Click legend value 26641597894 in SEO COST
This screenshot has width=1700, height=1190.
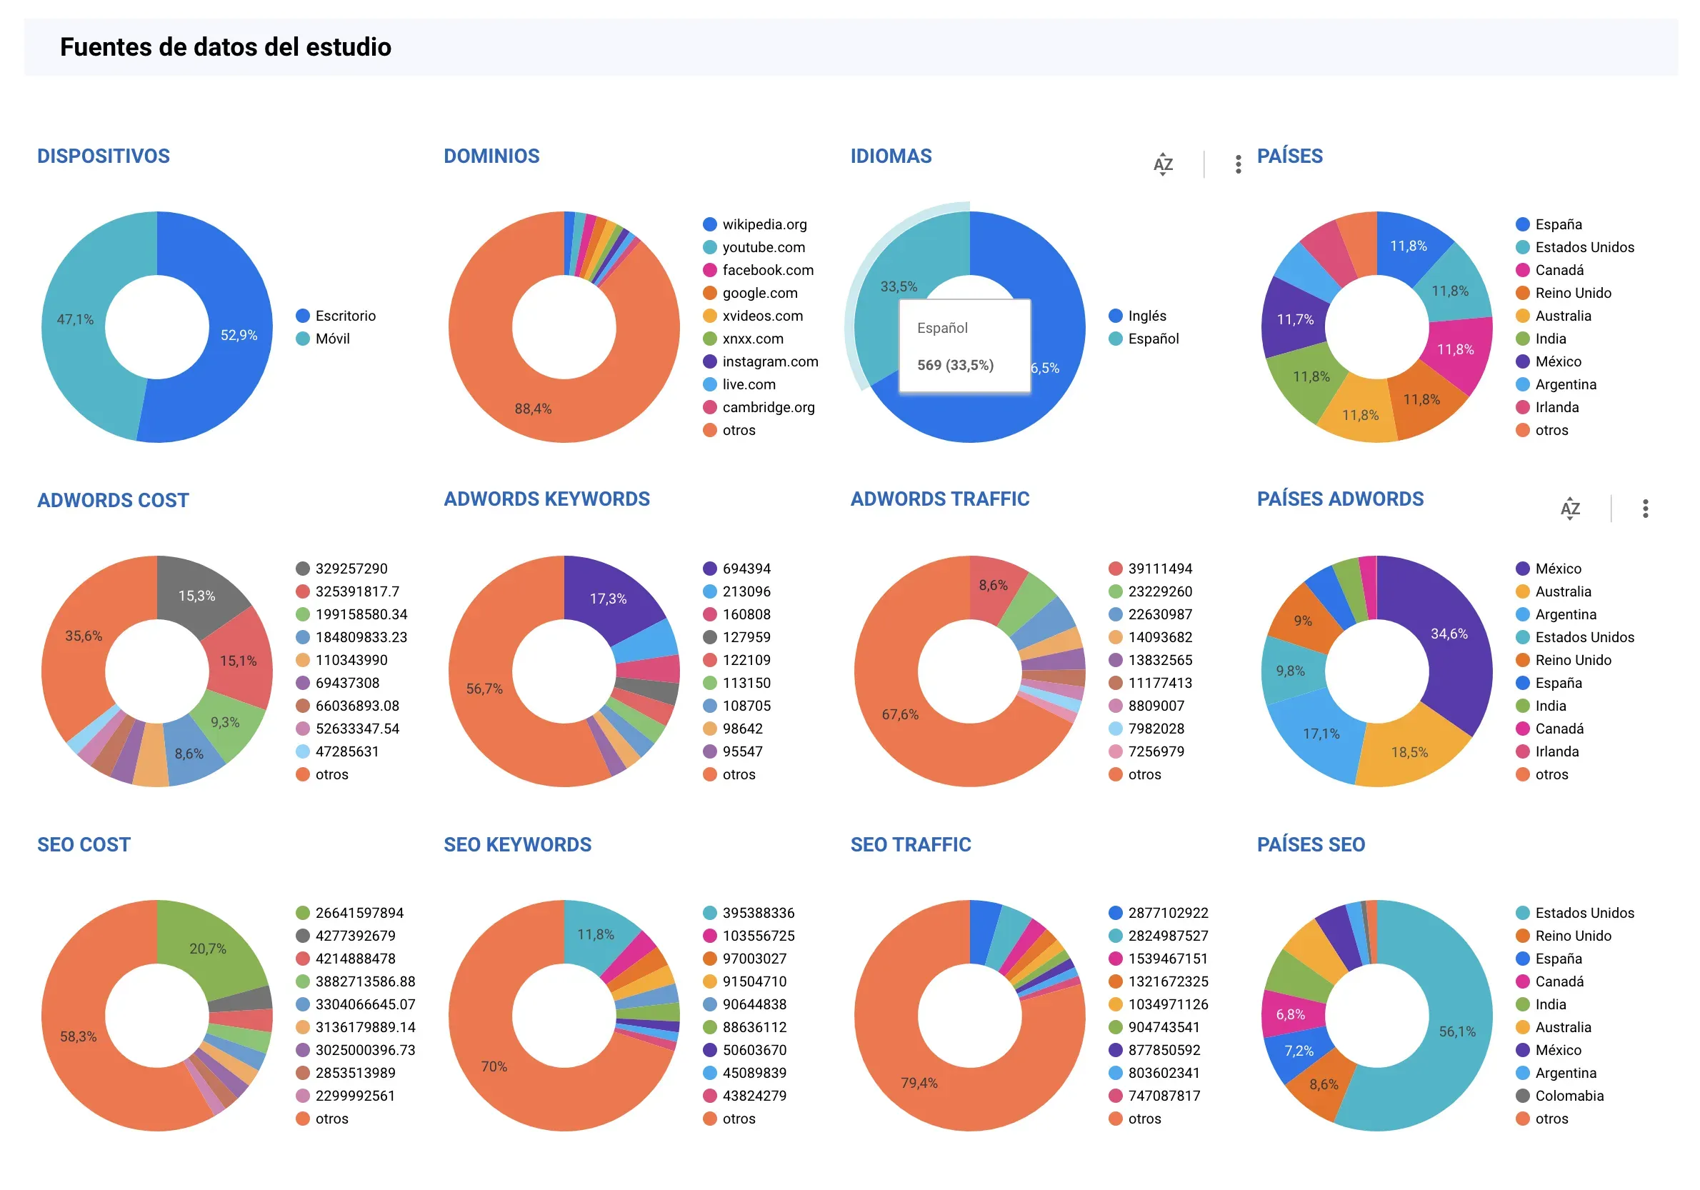tap(349, 912)
